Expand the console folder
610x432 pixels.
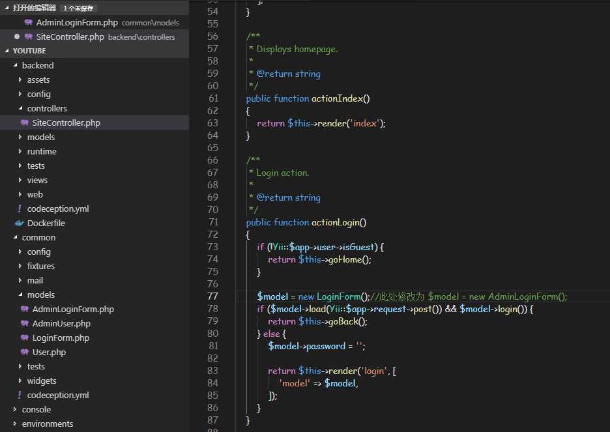pos(15,409)
